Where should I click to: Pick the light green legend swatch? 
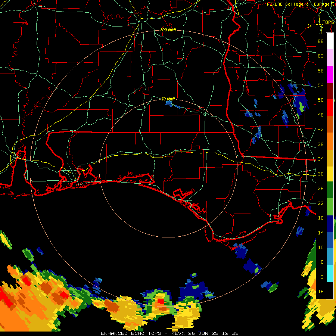click(x=330, y=207)
